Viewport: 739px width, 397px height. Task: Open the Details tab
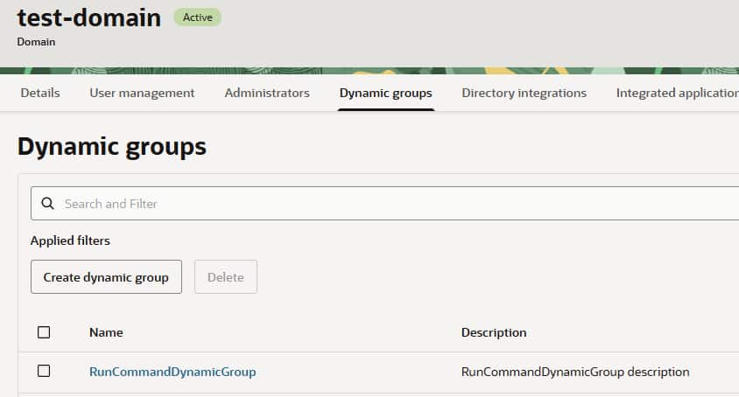click(x=40, y=93)
